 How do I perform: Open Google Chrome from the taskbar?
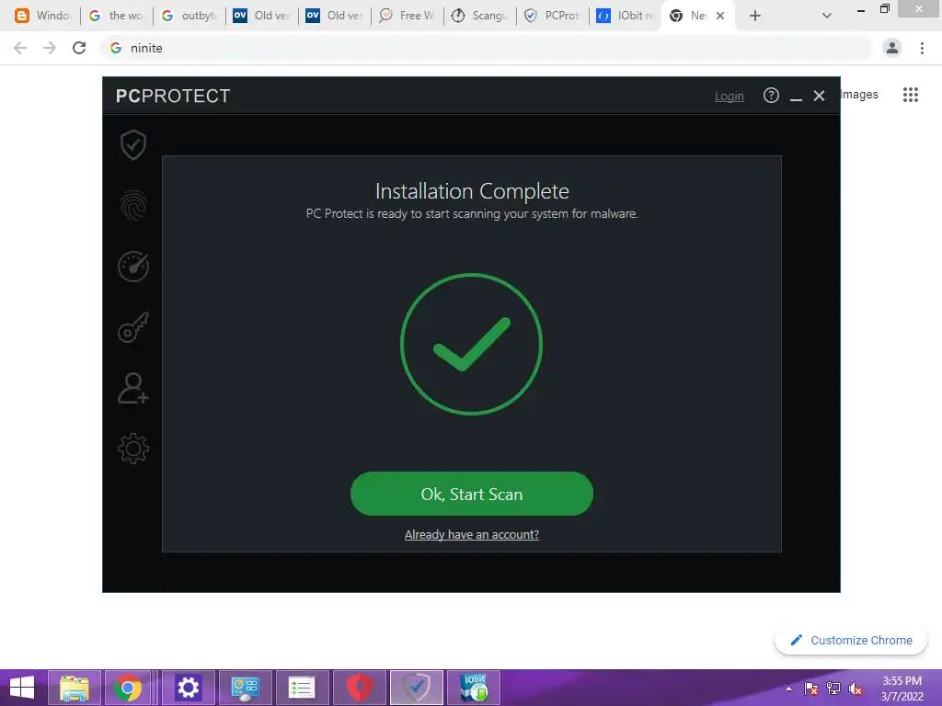[127, 688]
